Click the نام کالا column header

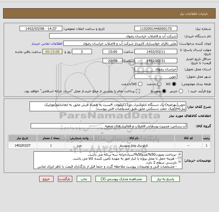(x=134, y=138)
